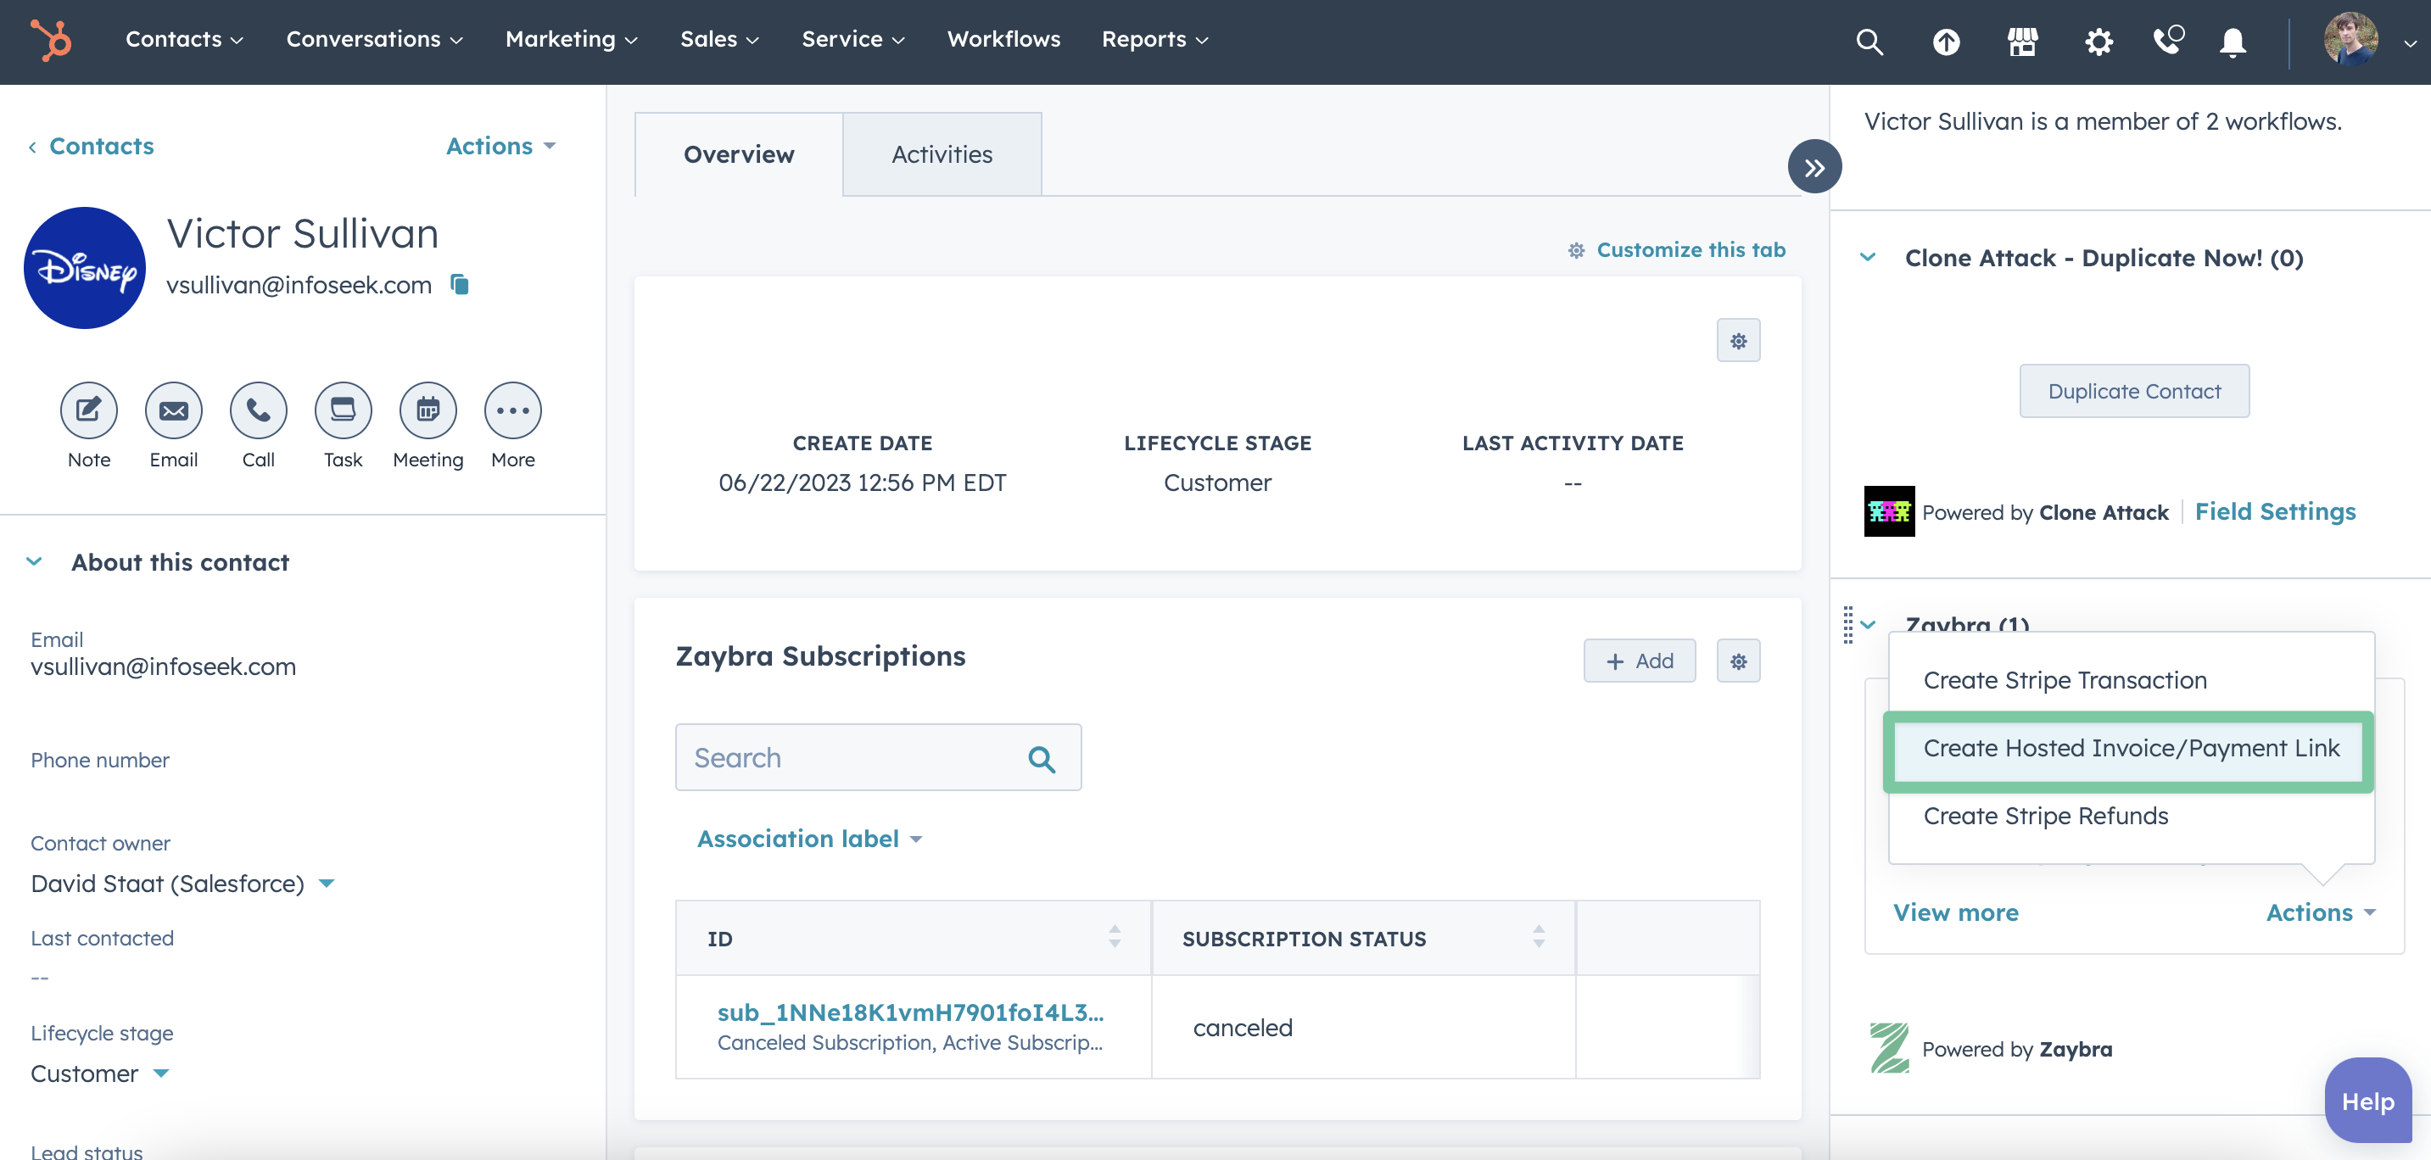Image resolution: width=2431 pixels, height=1160 pixels.
Task: Open the Zaybra card Actions dropdown
Action: click(2321, 912)
